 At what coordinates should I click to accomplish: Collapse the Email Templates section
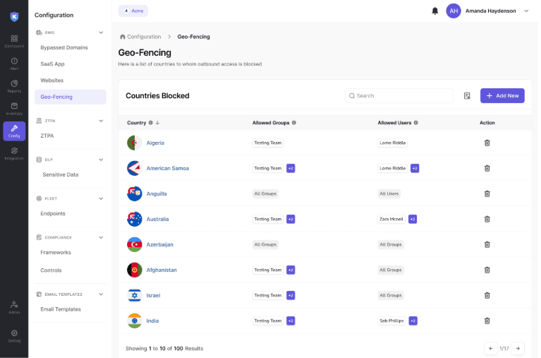tap(101, 294)
